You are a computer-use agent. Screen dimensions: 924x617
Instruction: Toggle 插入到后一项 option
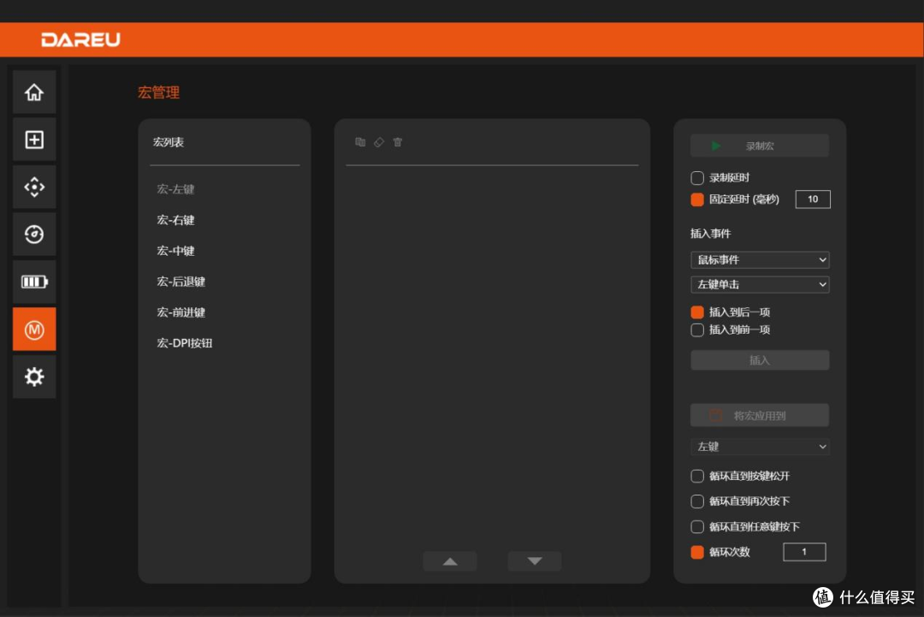(697, 311)
